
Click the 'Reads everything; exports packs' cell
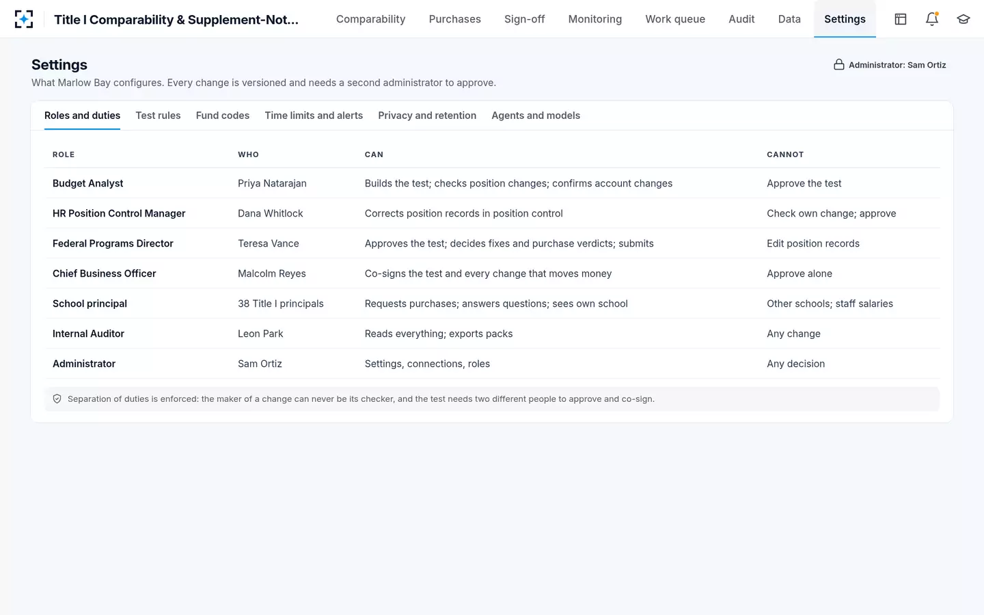click(x=439, y=333)
